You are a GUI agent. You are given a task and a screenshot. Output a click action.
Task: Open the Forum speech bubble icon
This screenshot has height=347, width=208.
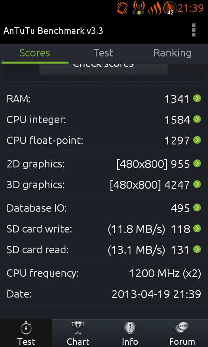(182, 328)
